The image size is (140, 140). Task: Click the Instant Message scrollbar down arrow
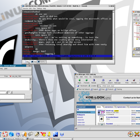[30, 89]
